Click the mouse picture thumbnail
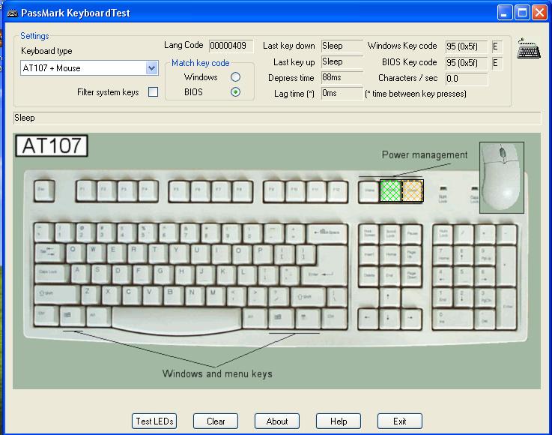552x435 pixels. coord(502,177)
